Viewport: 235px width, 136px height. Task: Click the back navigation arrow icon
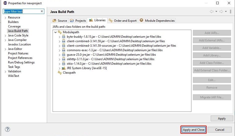212,11
